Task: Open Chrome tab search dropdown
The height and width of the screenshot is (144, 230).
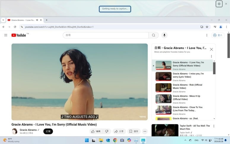Action: 3,20
